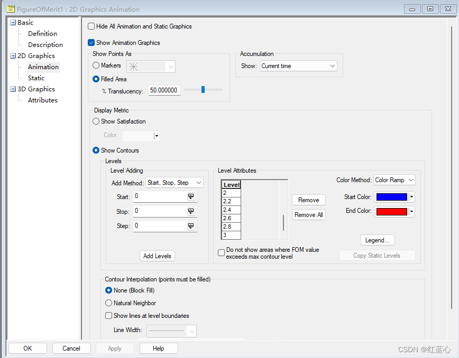The height and width of the screenshot is (358, 459).
Task: Maximize the FigureOfMerit1 window
Action: click(430, 9)
